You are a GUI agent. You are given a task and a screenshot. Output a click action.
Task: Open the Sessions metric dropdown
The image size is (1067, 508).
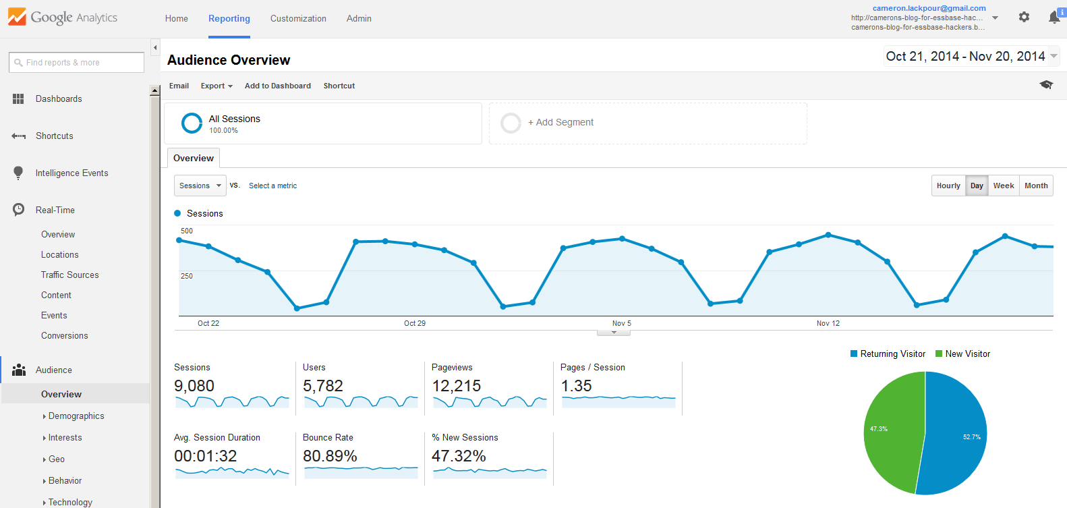pos(200,186)
